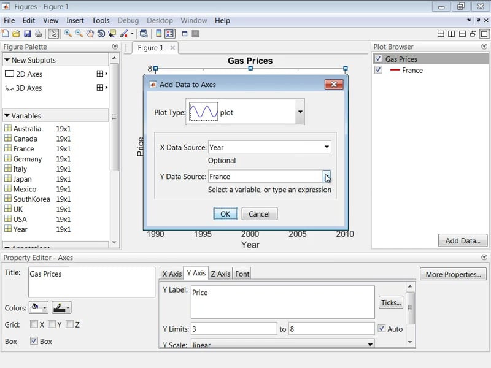Screen dimensions: 491x368
Task: Click the Insert Legend icon
Action: pos(170,34)
